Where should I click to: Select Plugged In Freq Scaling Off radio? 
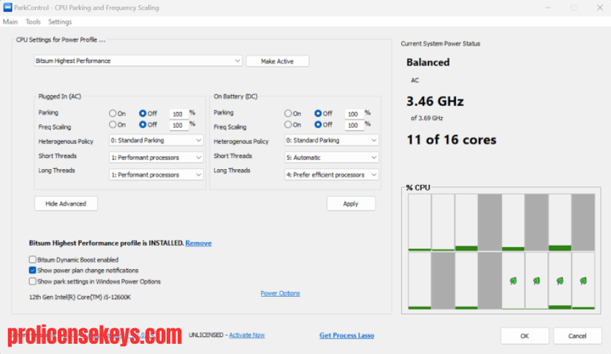143,125
